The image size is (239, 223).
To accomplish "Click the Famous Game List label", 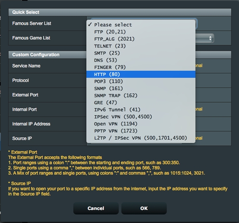I will [x=31, y=38].
